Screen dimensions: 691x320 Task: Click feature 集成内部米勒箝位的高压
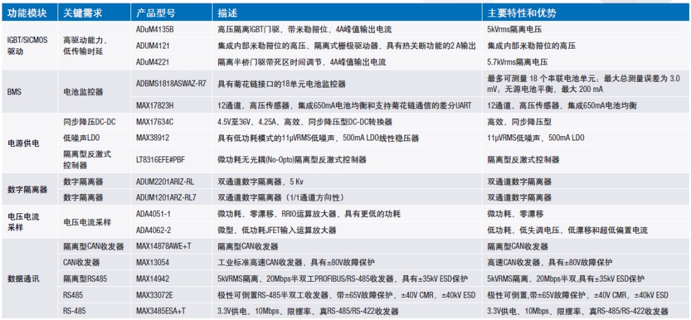532,45
